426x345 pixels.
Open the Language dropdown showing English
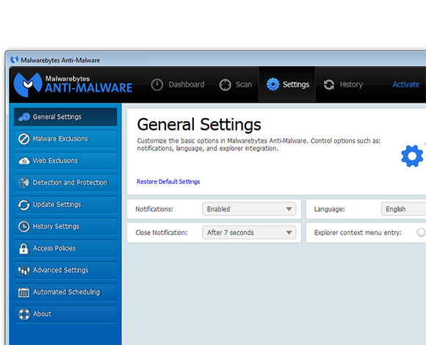403,209
